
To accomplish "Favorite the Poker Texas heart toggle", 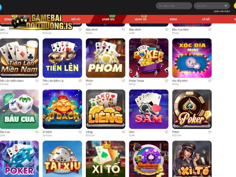I will click(166, 81).
